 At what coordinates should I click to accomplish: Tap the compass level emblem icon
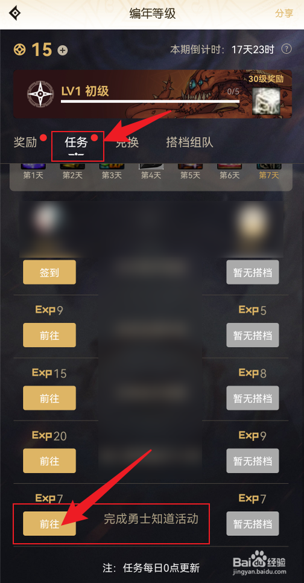40,94
